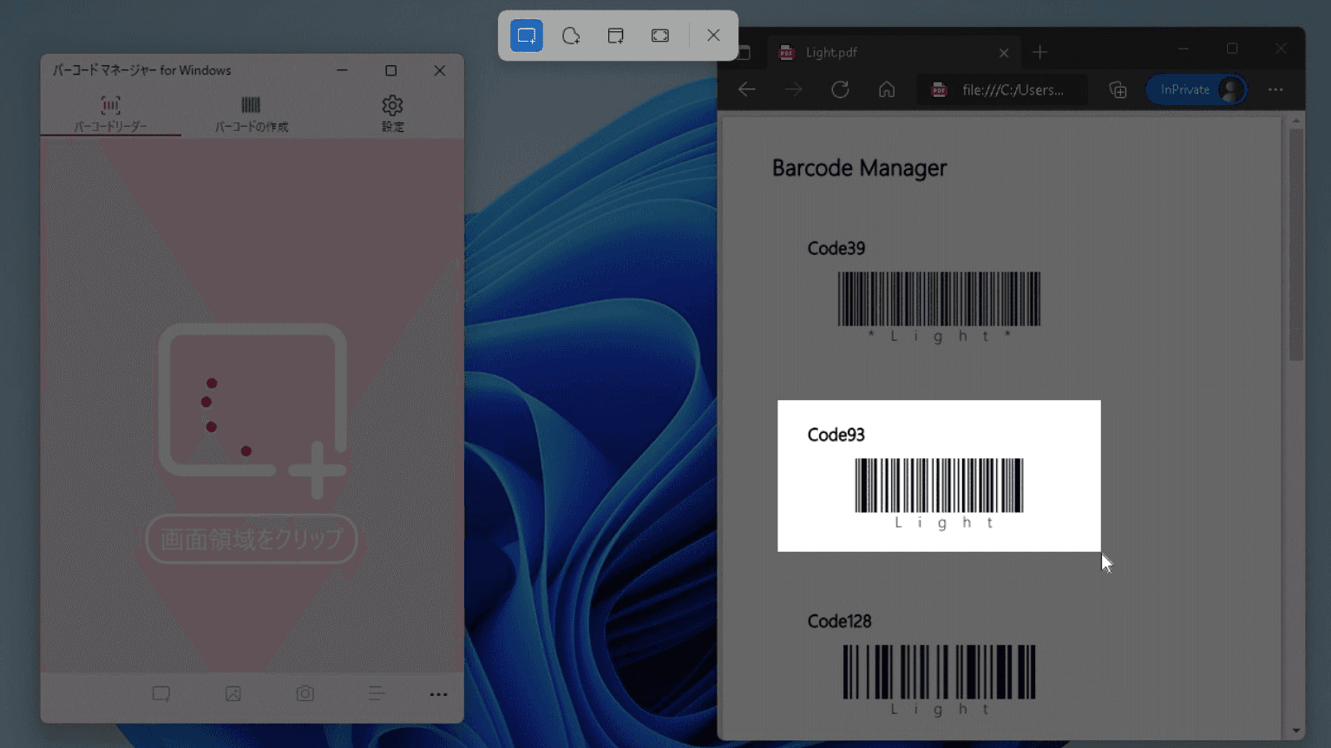Select window snip mode
This screenshot has width=1331, height=748.
tap(616, 36)
